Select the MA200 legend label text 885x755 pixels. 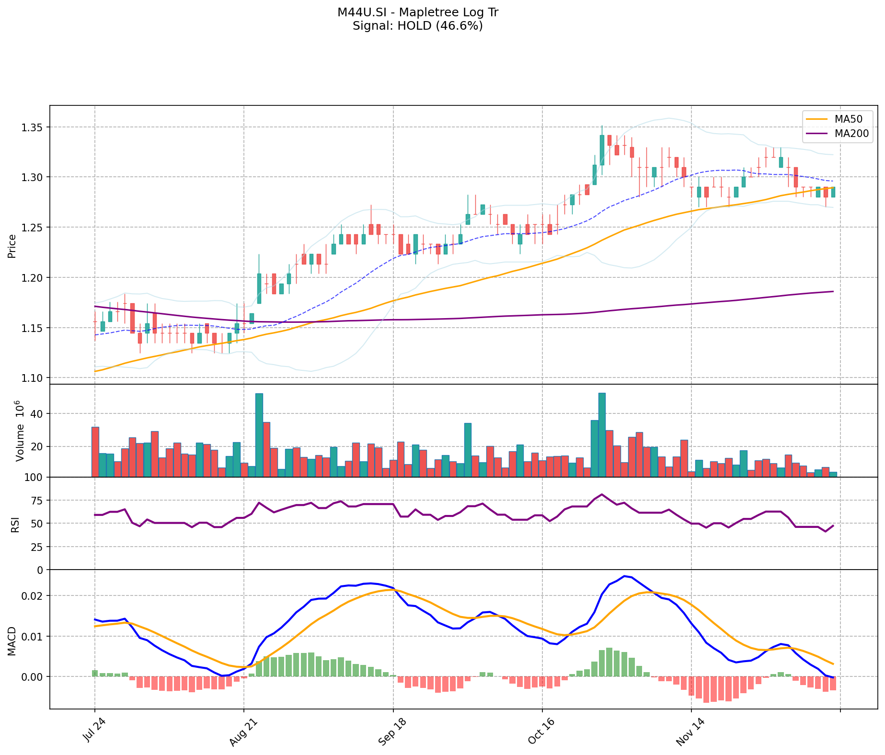851,134
